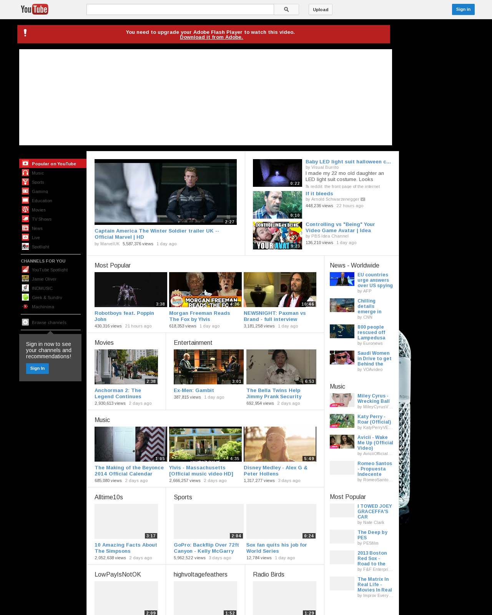The width and height of the screenshot is (492, 615).
Task: Click Beyonce 2014 Calendar video thumbnail
Action: tap(131, 444)
